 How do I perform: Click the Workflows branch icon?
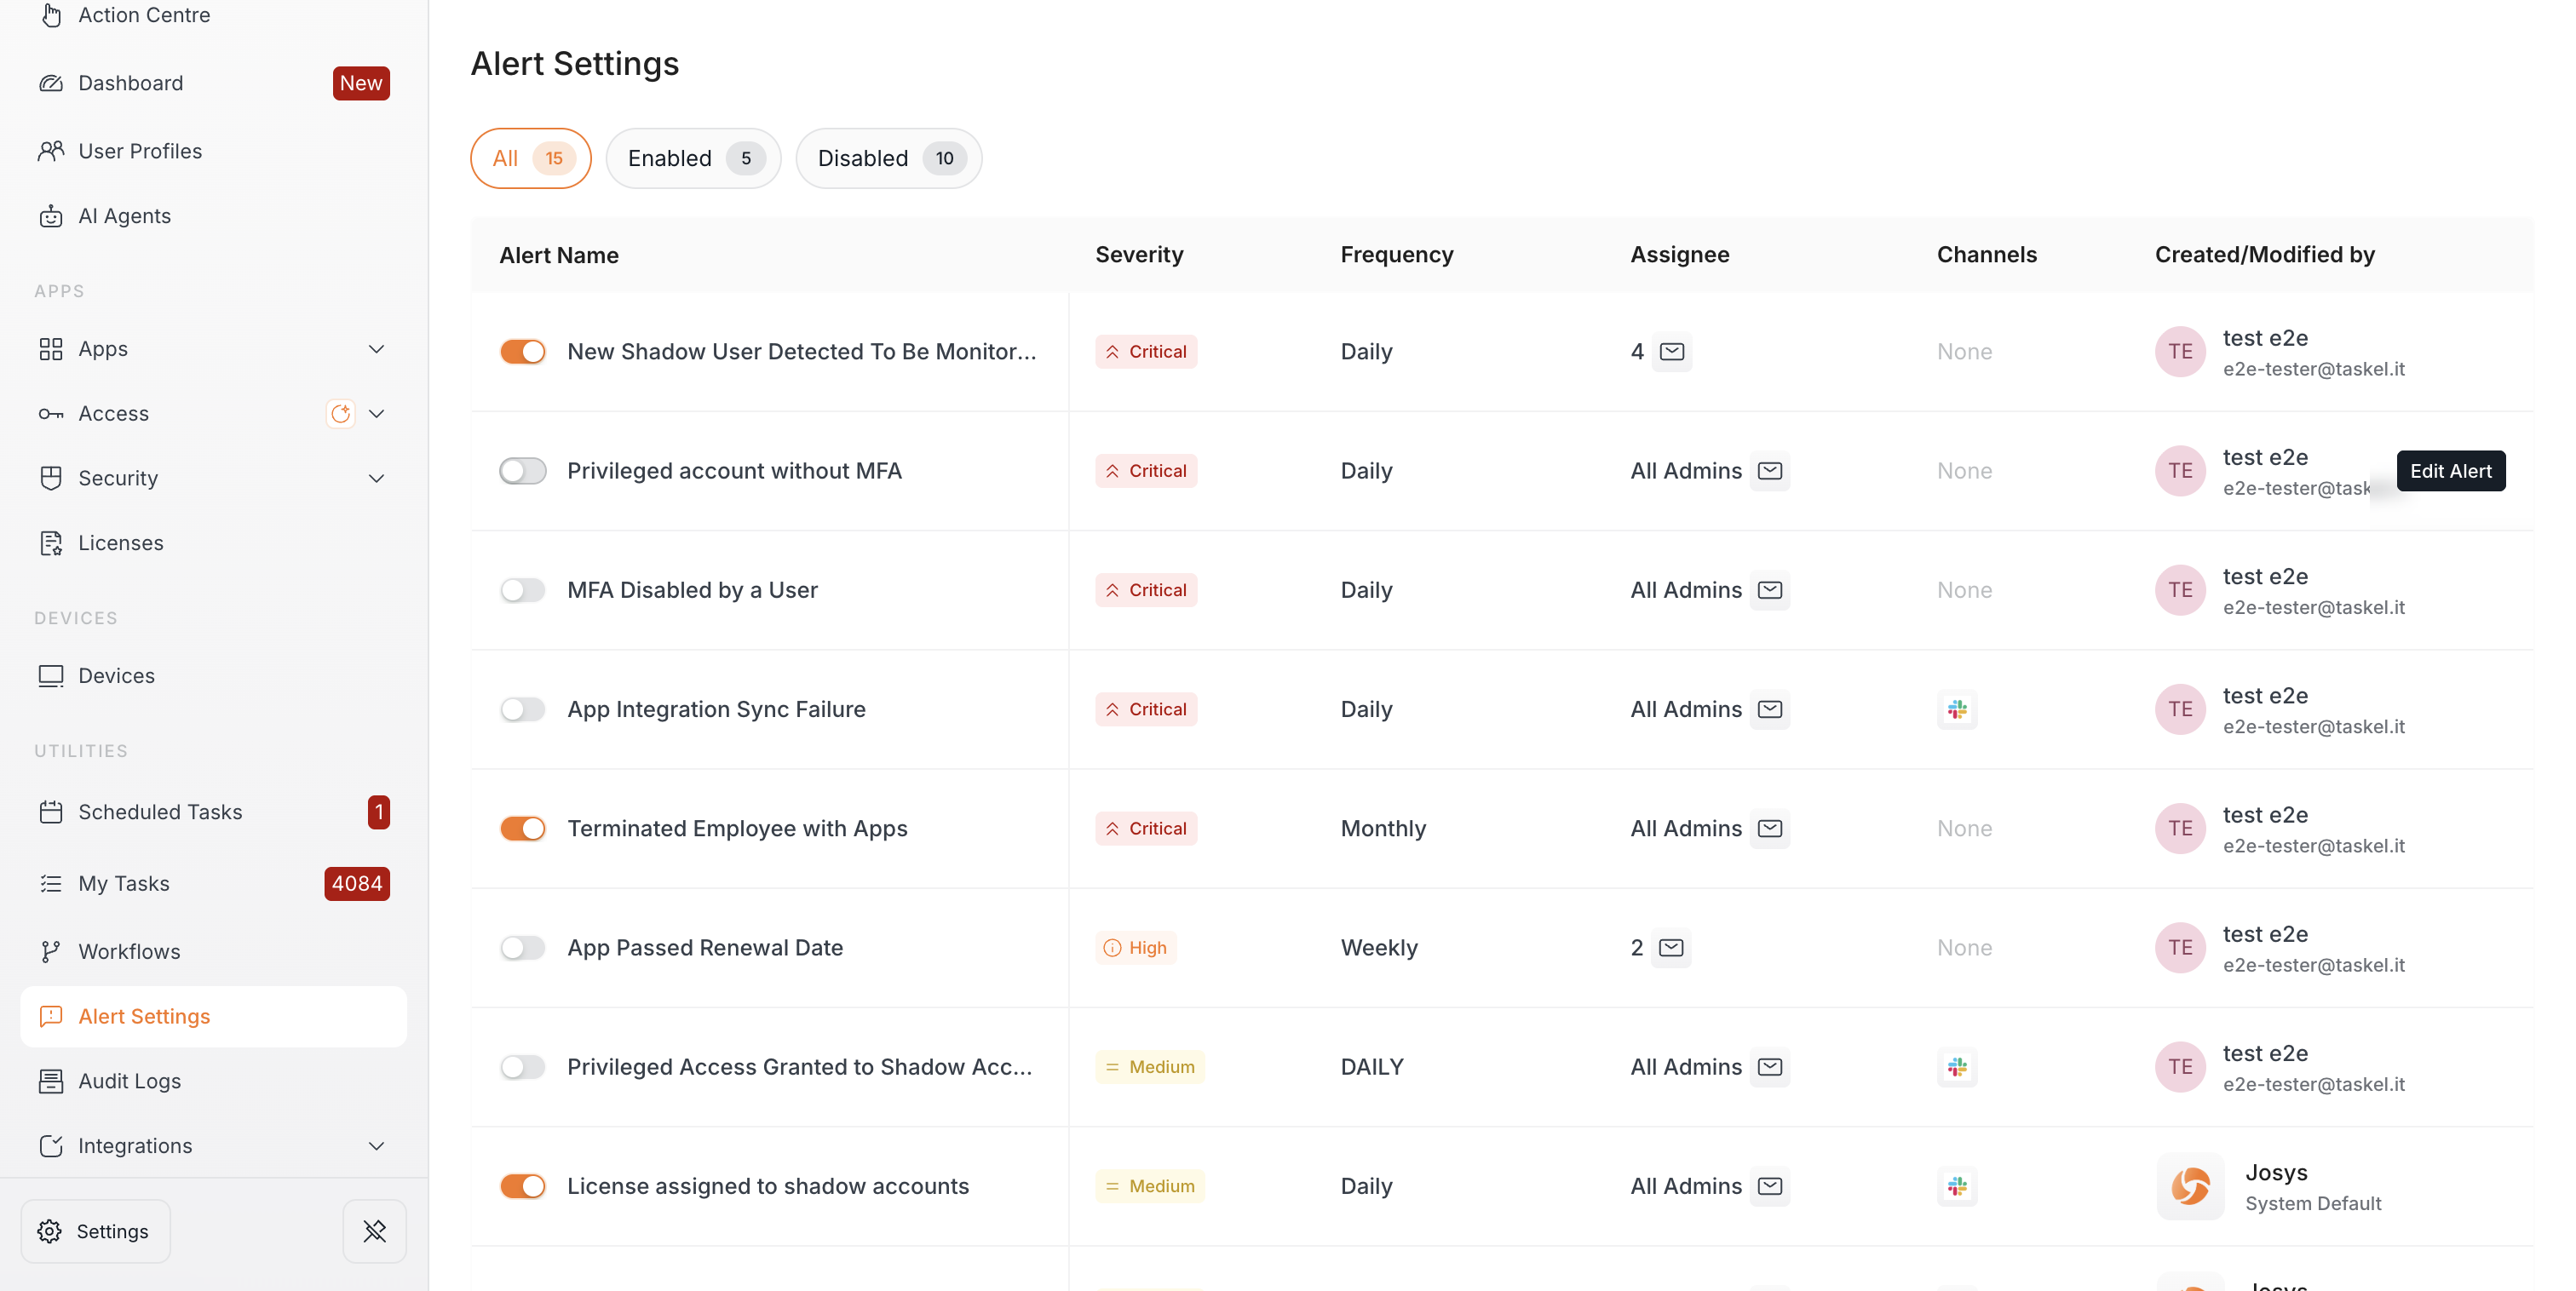[x=51, y=952]
